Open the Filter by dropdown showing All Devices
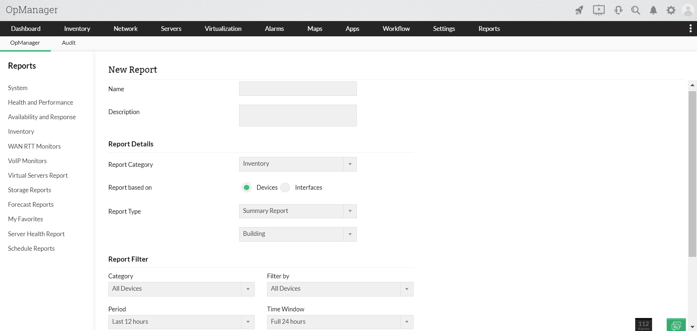 (x=340, y=289)
